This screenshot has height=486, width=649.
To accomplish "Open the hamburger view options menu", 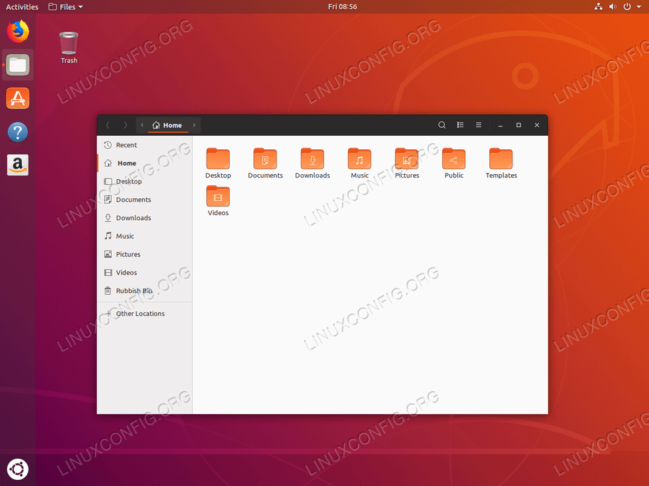I will (478, 125).
